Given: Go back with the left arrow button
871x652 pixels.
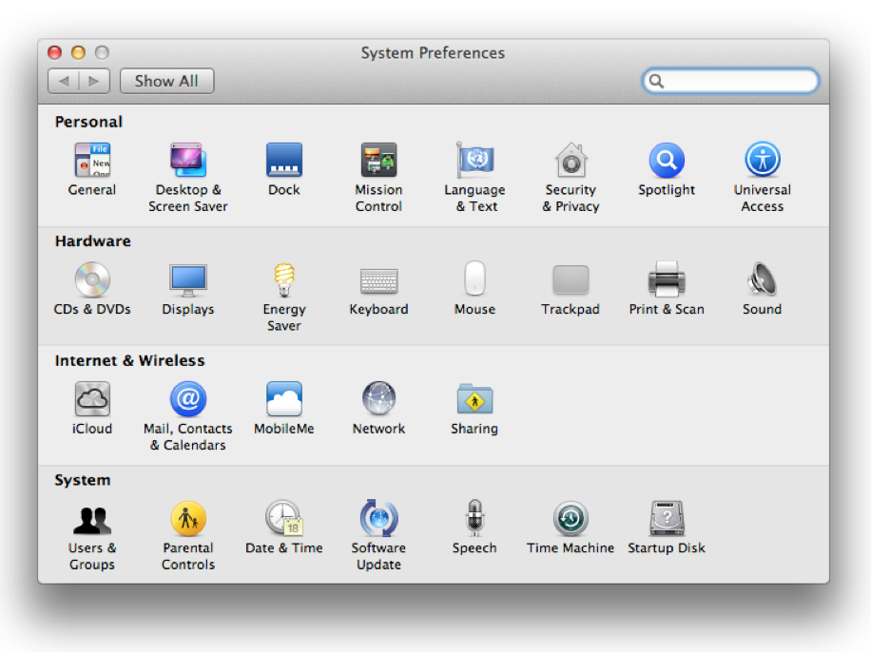Looking at the screenshot, I should click(x=64, y=81).
